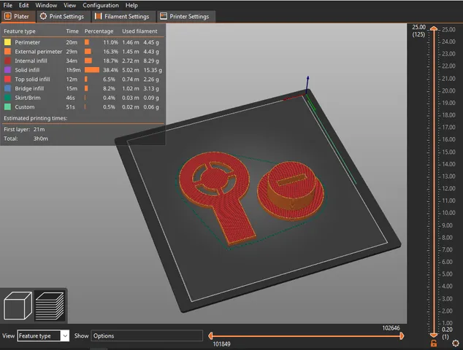Click the 102646 move counter value
Screen dimensions: 463x350
pyautogui.click(x=391, y=328)
